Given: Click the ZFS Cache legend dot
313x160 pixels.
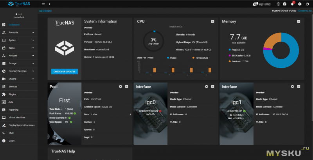Looking at the screenshot, I should [x=230, y=56].
